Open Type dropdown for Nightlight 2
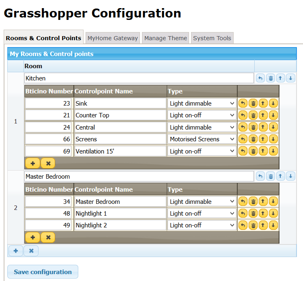This screenshot has height=281, width=303. 202,225
